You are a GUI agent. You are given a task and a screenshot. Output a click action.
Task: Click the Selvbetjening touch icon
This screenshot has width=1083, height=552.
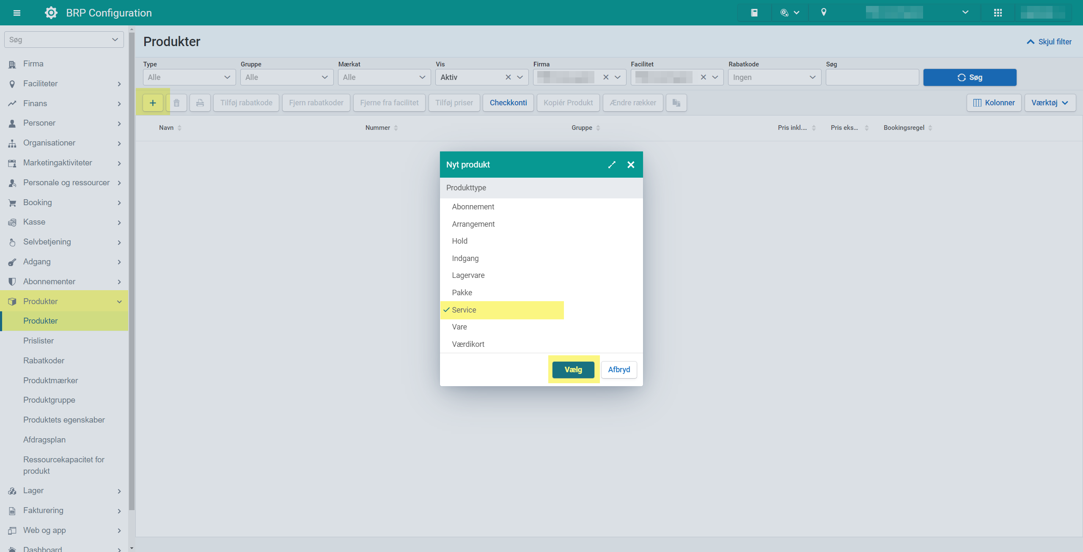coord(12,242)
